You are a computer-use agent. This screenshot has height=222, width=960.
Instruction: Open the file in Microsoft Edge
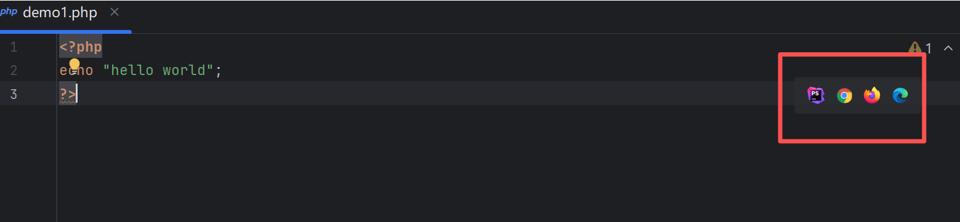coord(900,95)
